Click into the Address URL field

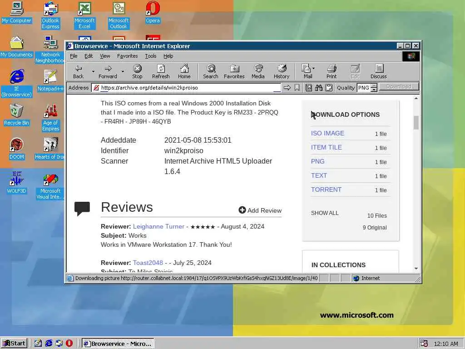click(x=187, y=88)
